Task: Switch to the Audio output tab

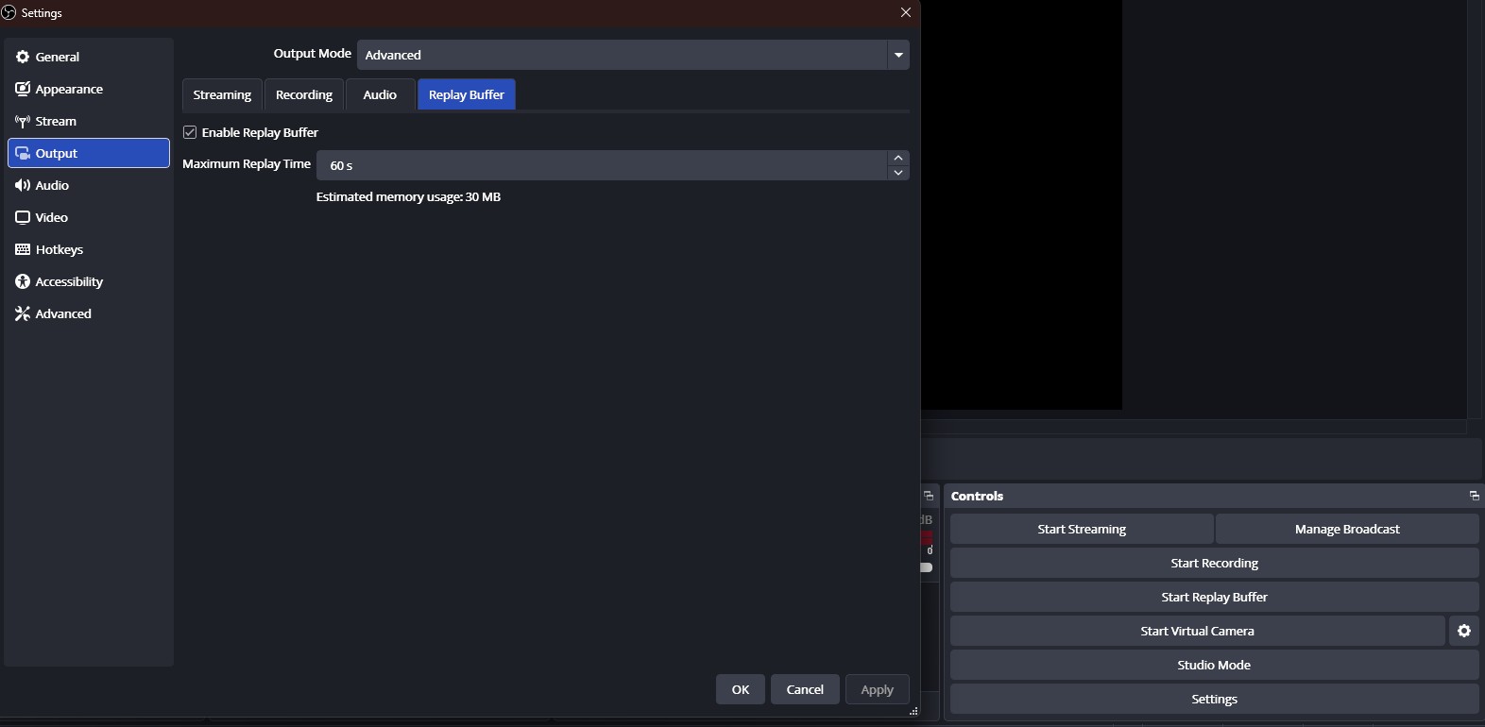Action: pos(380,94)
